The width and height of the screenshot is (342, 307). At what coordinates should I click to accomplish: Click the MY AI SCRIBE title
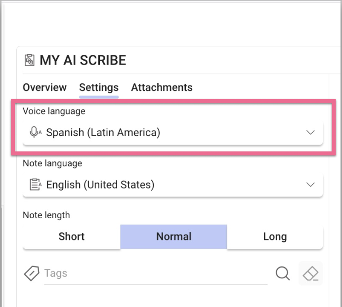83,60
